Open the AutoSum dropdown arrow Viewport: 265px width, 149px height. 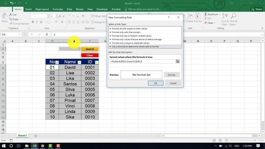pos(220,14)
